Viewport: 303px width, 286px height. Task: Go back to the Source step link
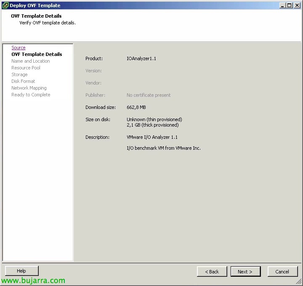19,48
